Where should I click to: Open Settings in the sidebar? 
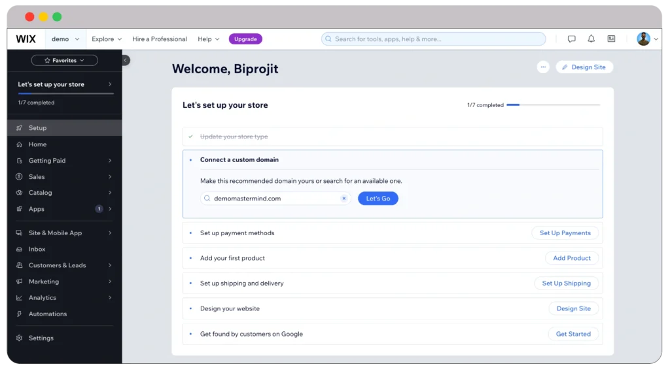[x=41, y=338]
